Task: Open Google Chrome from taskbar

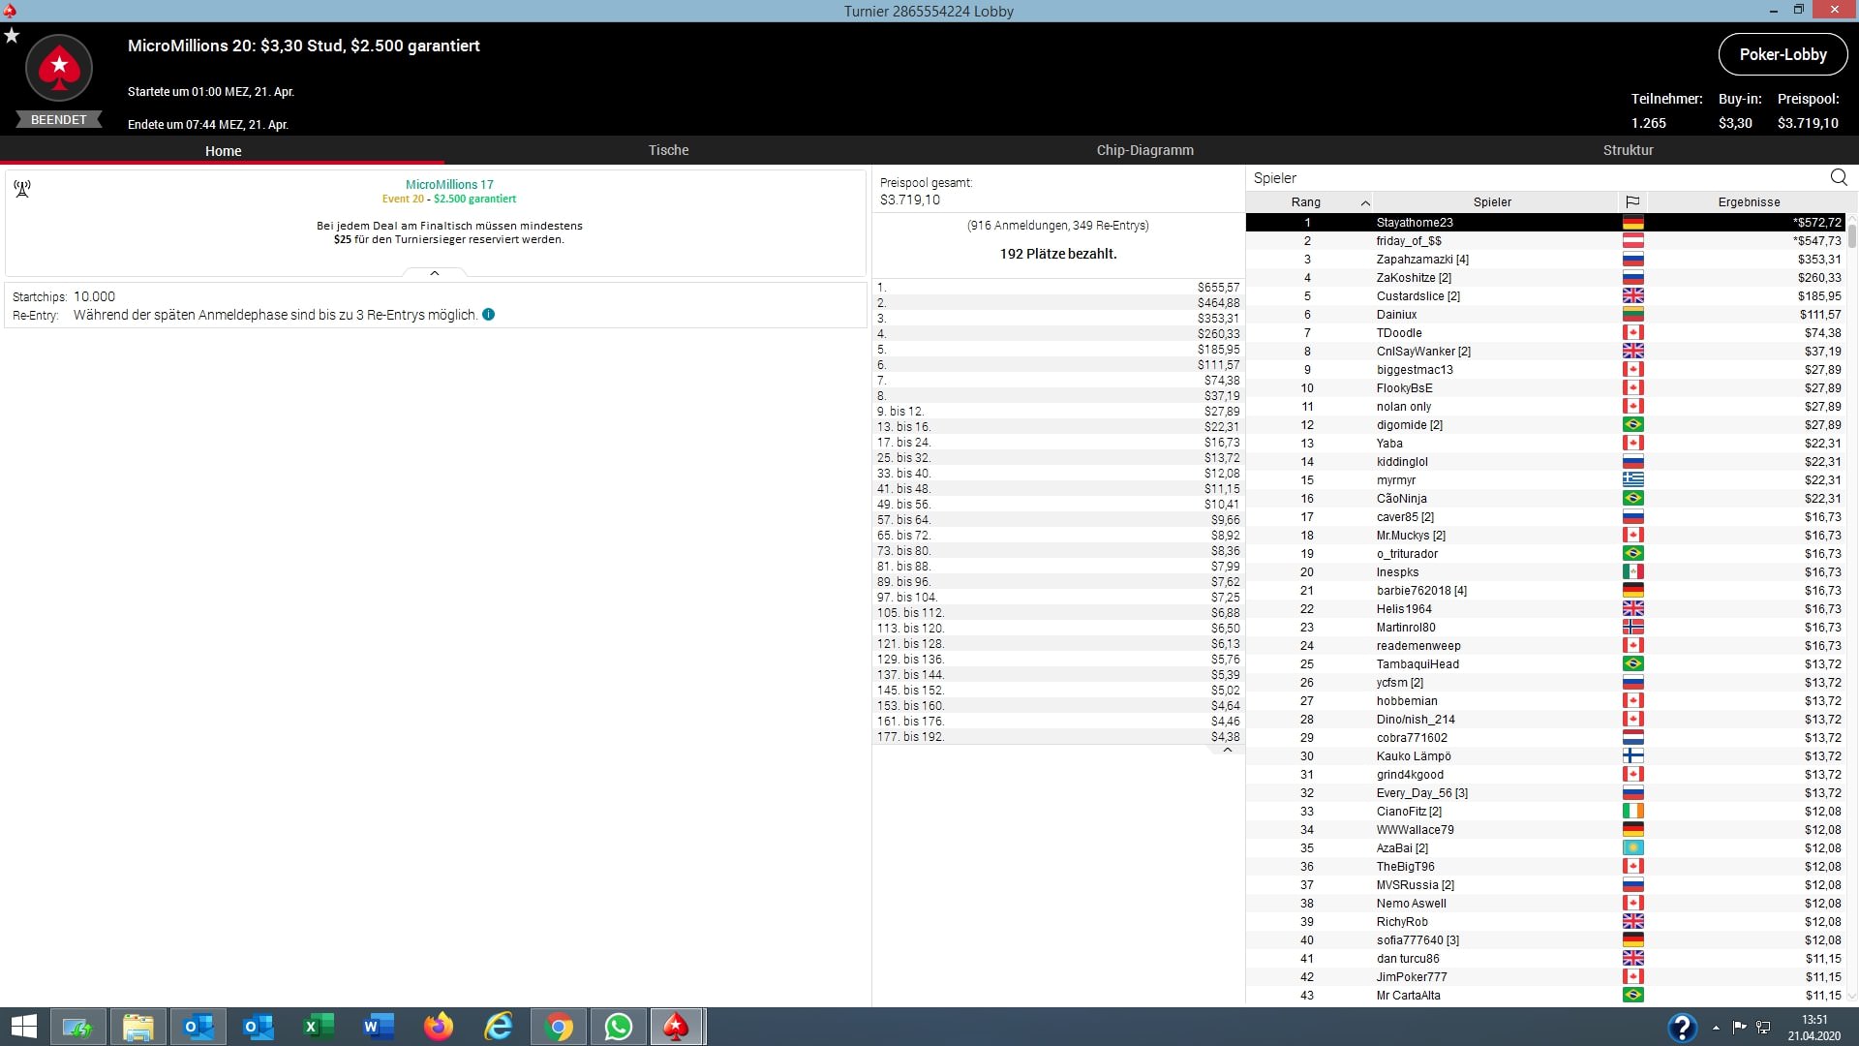Action: pyautogui.click(x=559, y=1027)
